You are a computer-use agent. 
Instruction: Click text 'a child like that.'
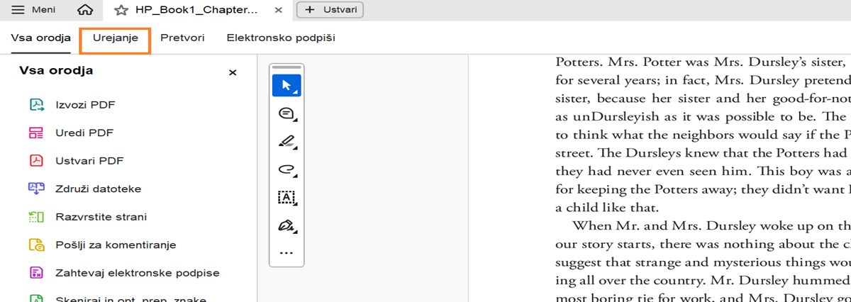click(607, 208)
